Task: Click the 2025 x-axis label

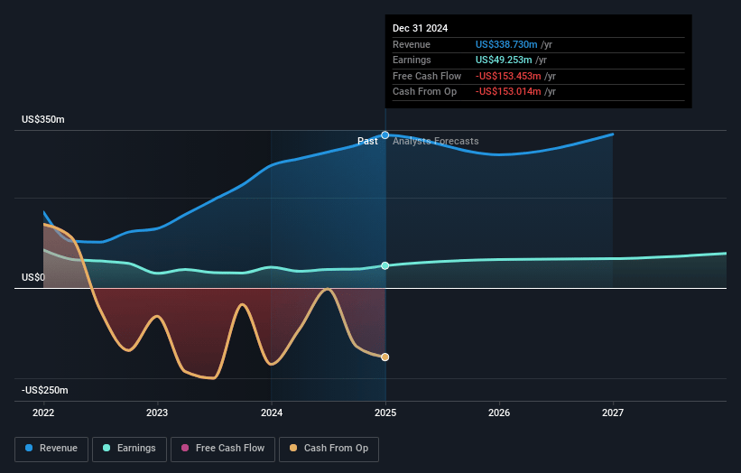Action: coord(385,413)
